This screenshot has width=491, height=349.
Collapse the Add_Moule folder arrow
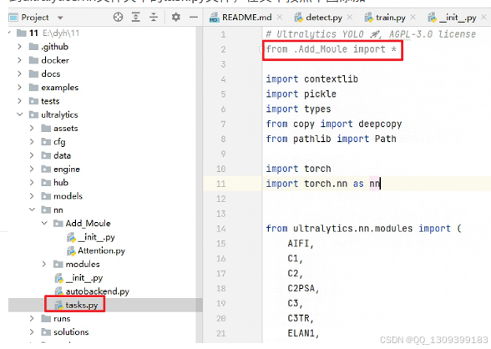(x=44, y=223)
